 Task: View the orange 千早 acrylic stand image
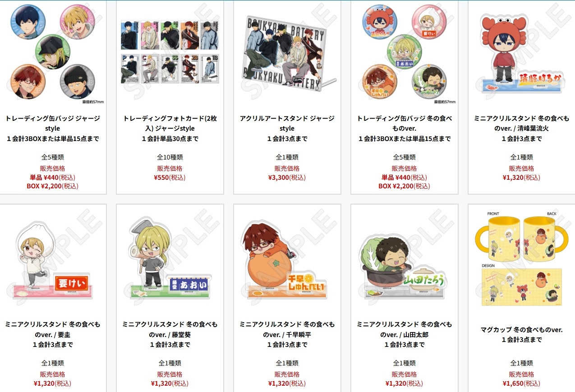[287, 259]
